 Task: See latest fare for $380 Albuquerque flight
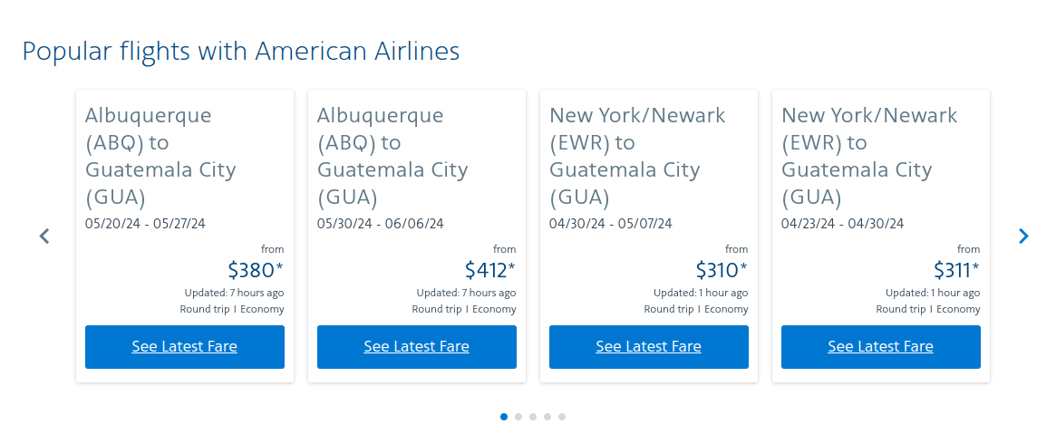coord(185,347)
